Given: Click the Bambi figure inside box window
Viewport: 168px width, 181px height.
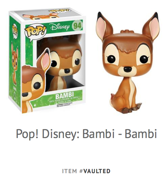Looking at the screenshot, I should pos(63,65).
